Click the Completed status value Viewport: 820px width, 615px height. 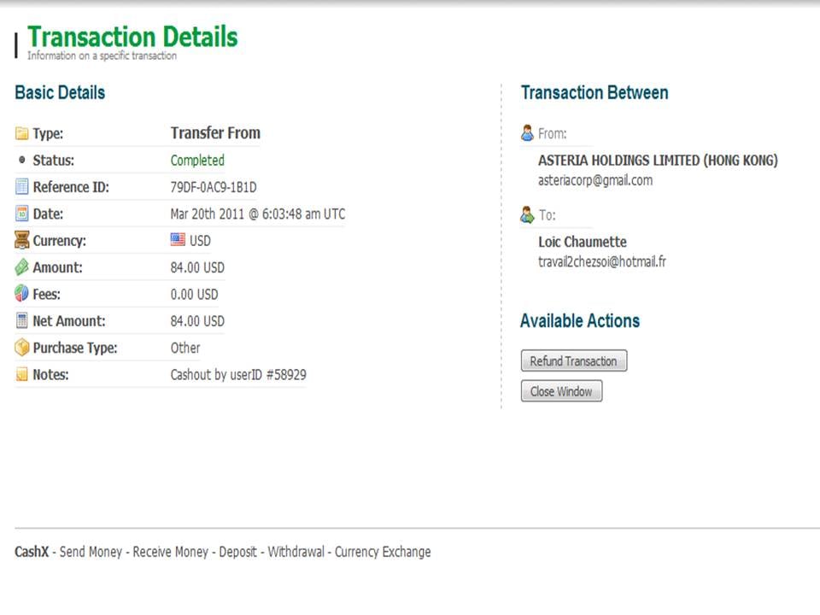pos(197,161)
